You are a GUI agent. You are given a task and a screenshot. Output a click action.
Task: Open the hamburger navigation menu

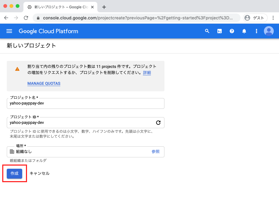click(x=9, y=31)
